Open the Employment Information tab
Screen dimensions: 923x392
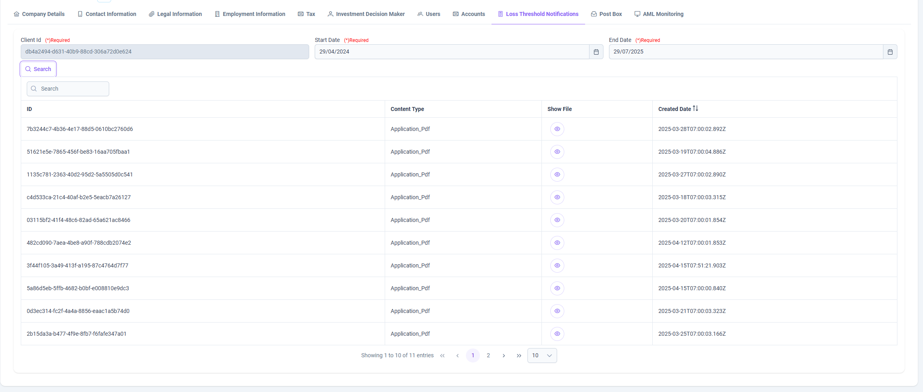(250, 14)
